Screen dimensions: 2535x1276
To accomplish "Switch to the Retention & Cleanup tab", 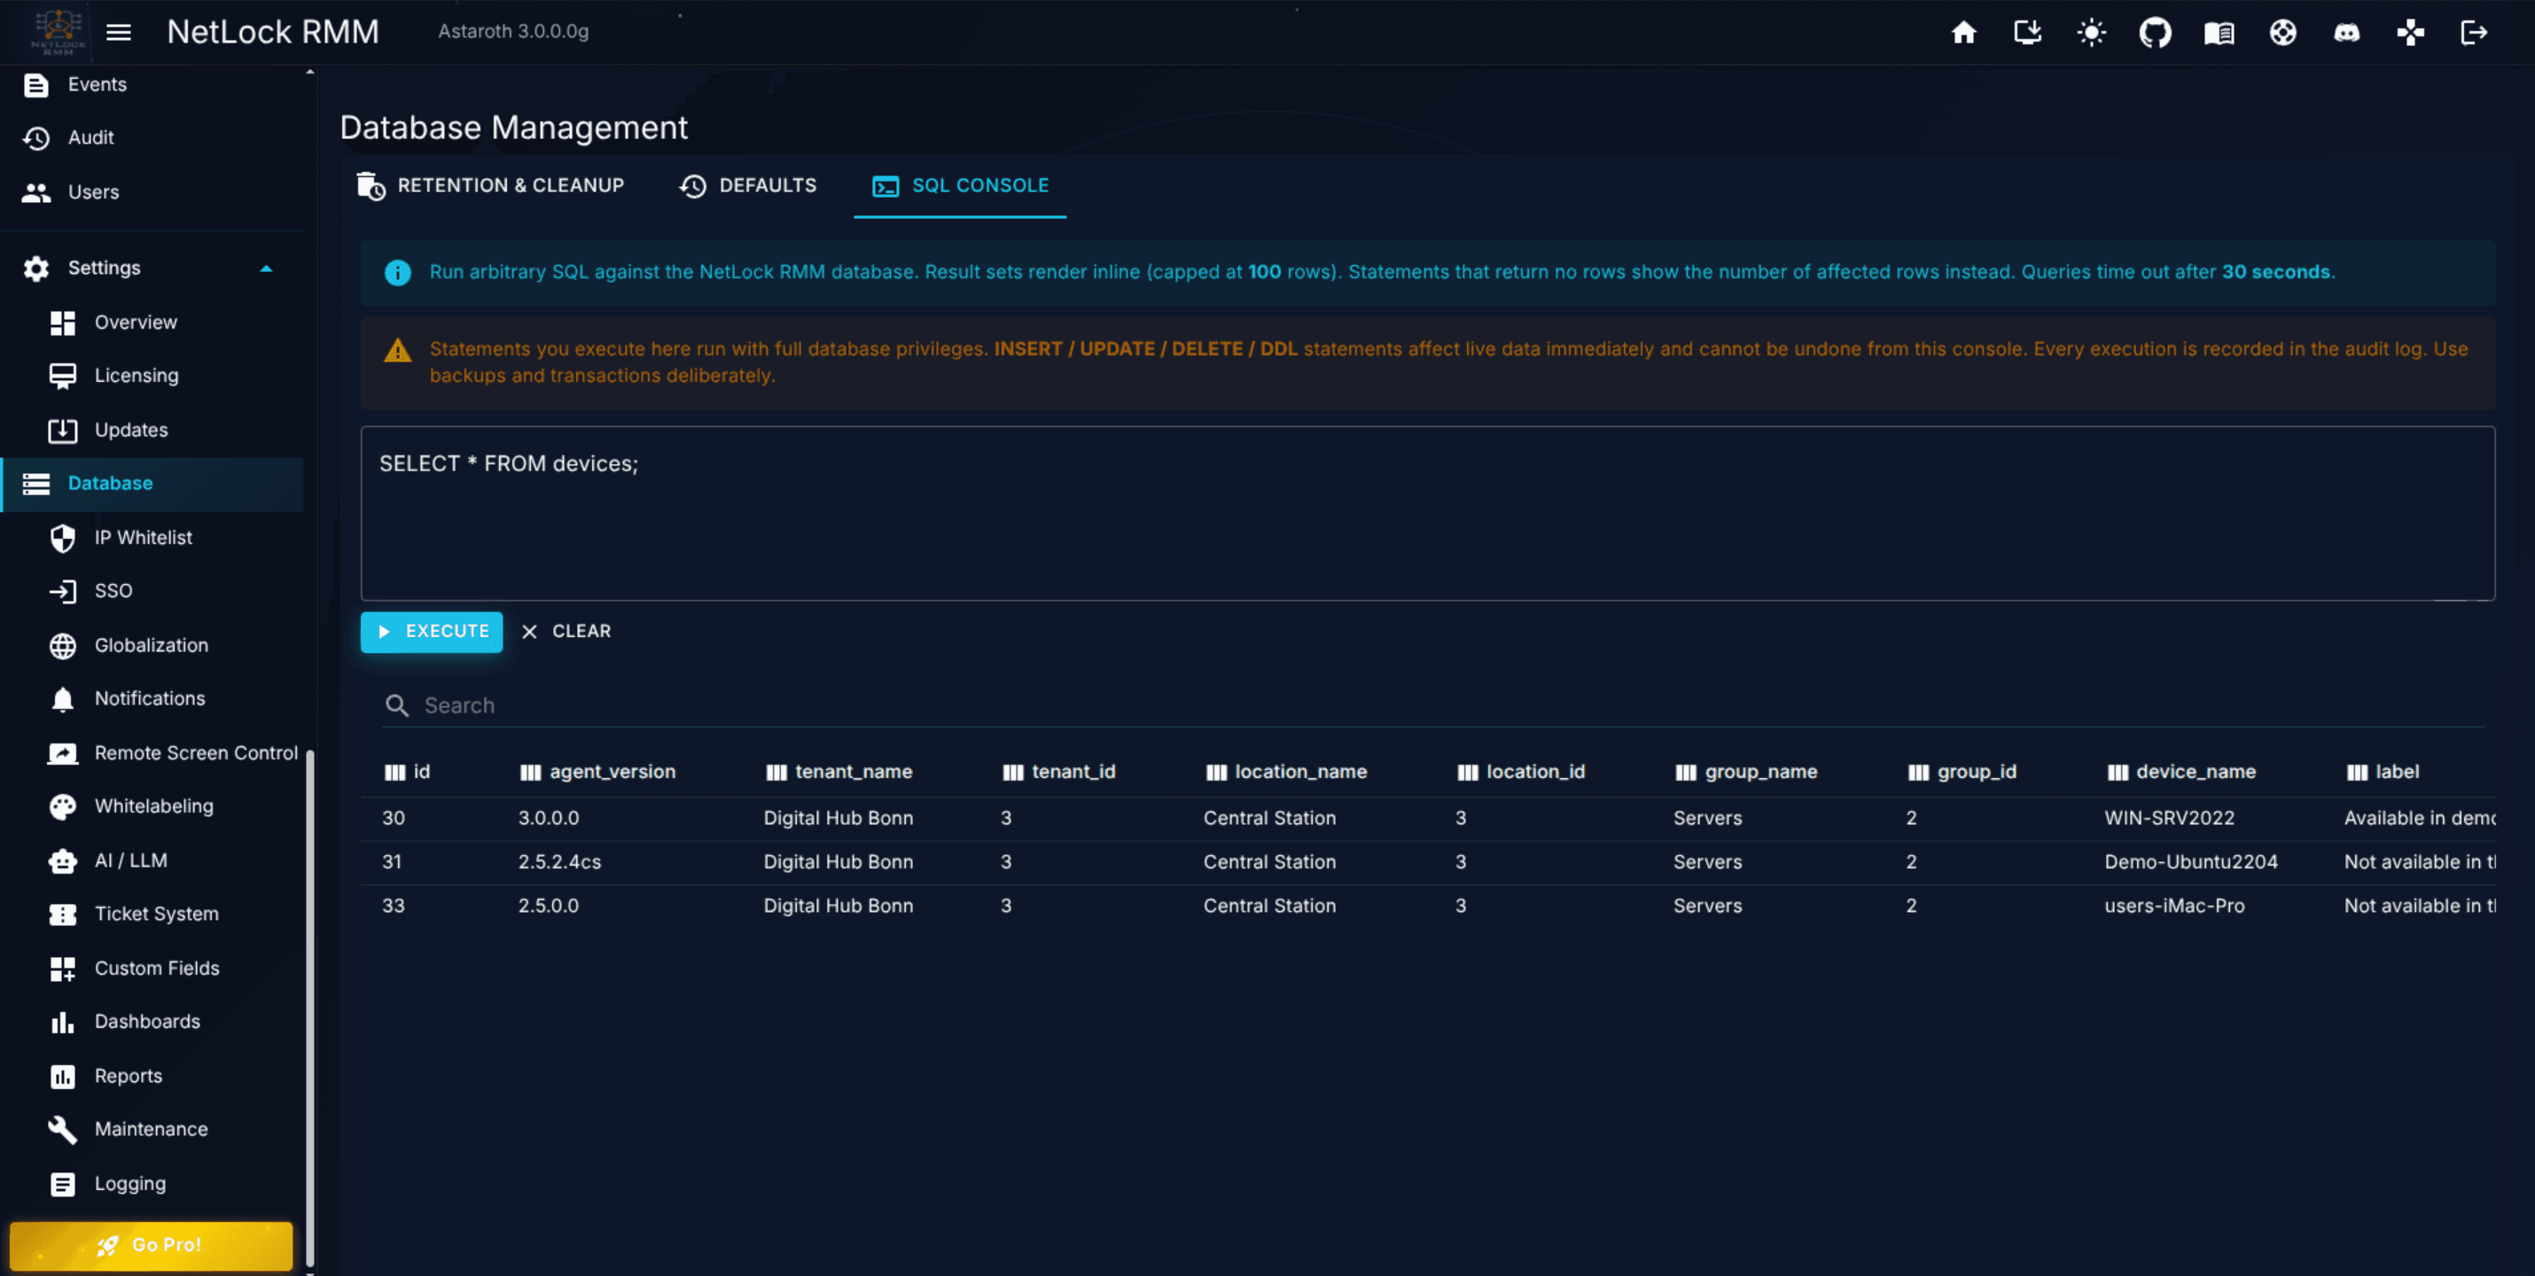I will pyautogui.click(x=491, y=186).
